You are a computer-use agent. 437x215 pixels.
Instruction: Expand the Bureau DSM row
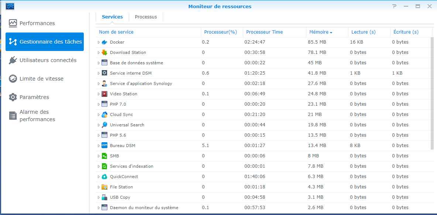coord(99,146)
